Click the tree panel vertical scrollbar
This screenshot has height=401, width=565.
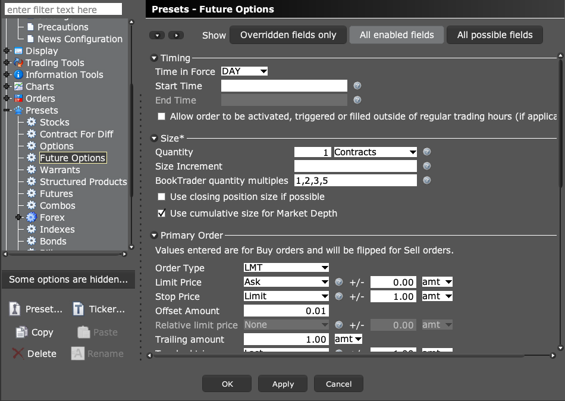pyautogui.click(x=131, y=140)
